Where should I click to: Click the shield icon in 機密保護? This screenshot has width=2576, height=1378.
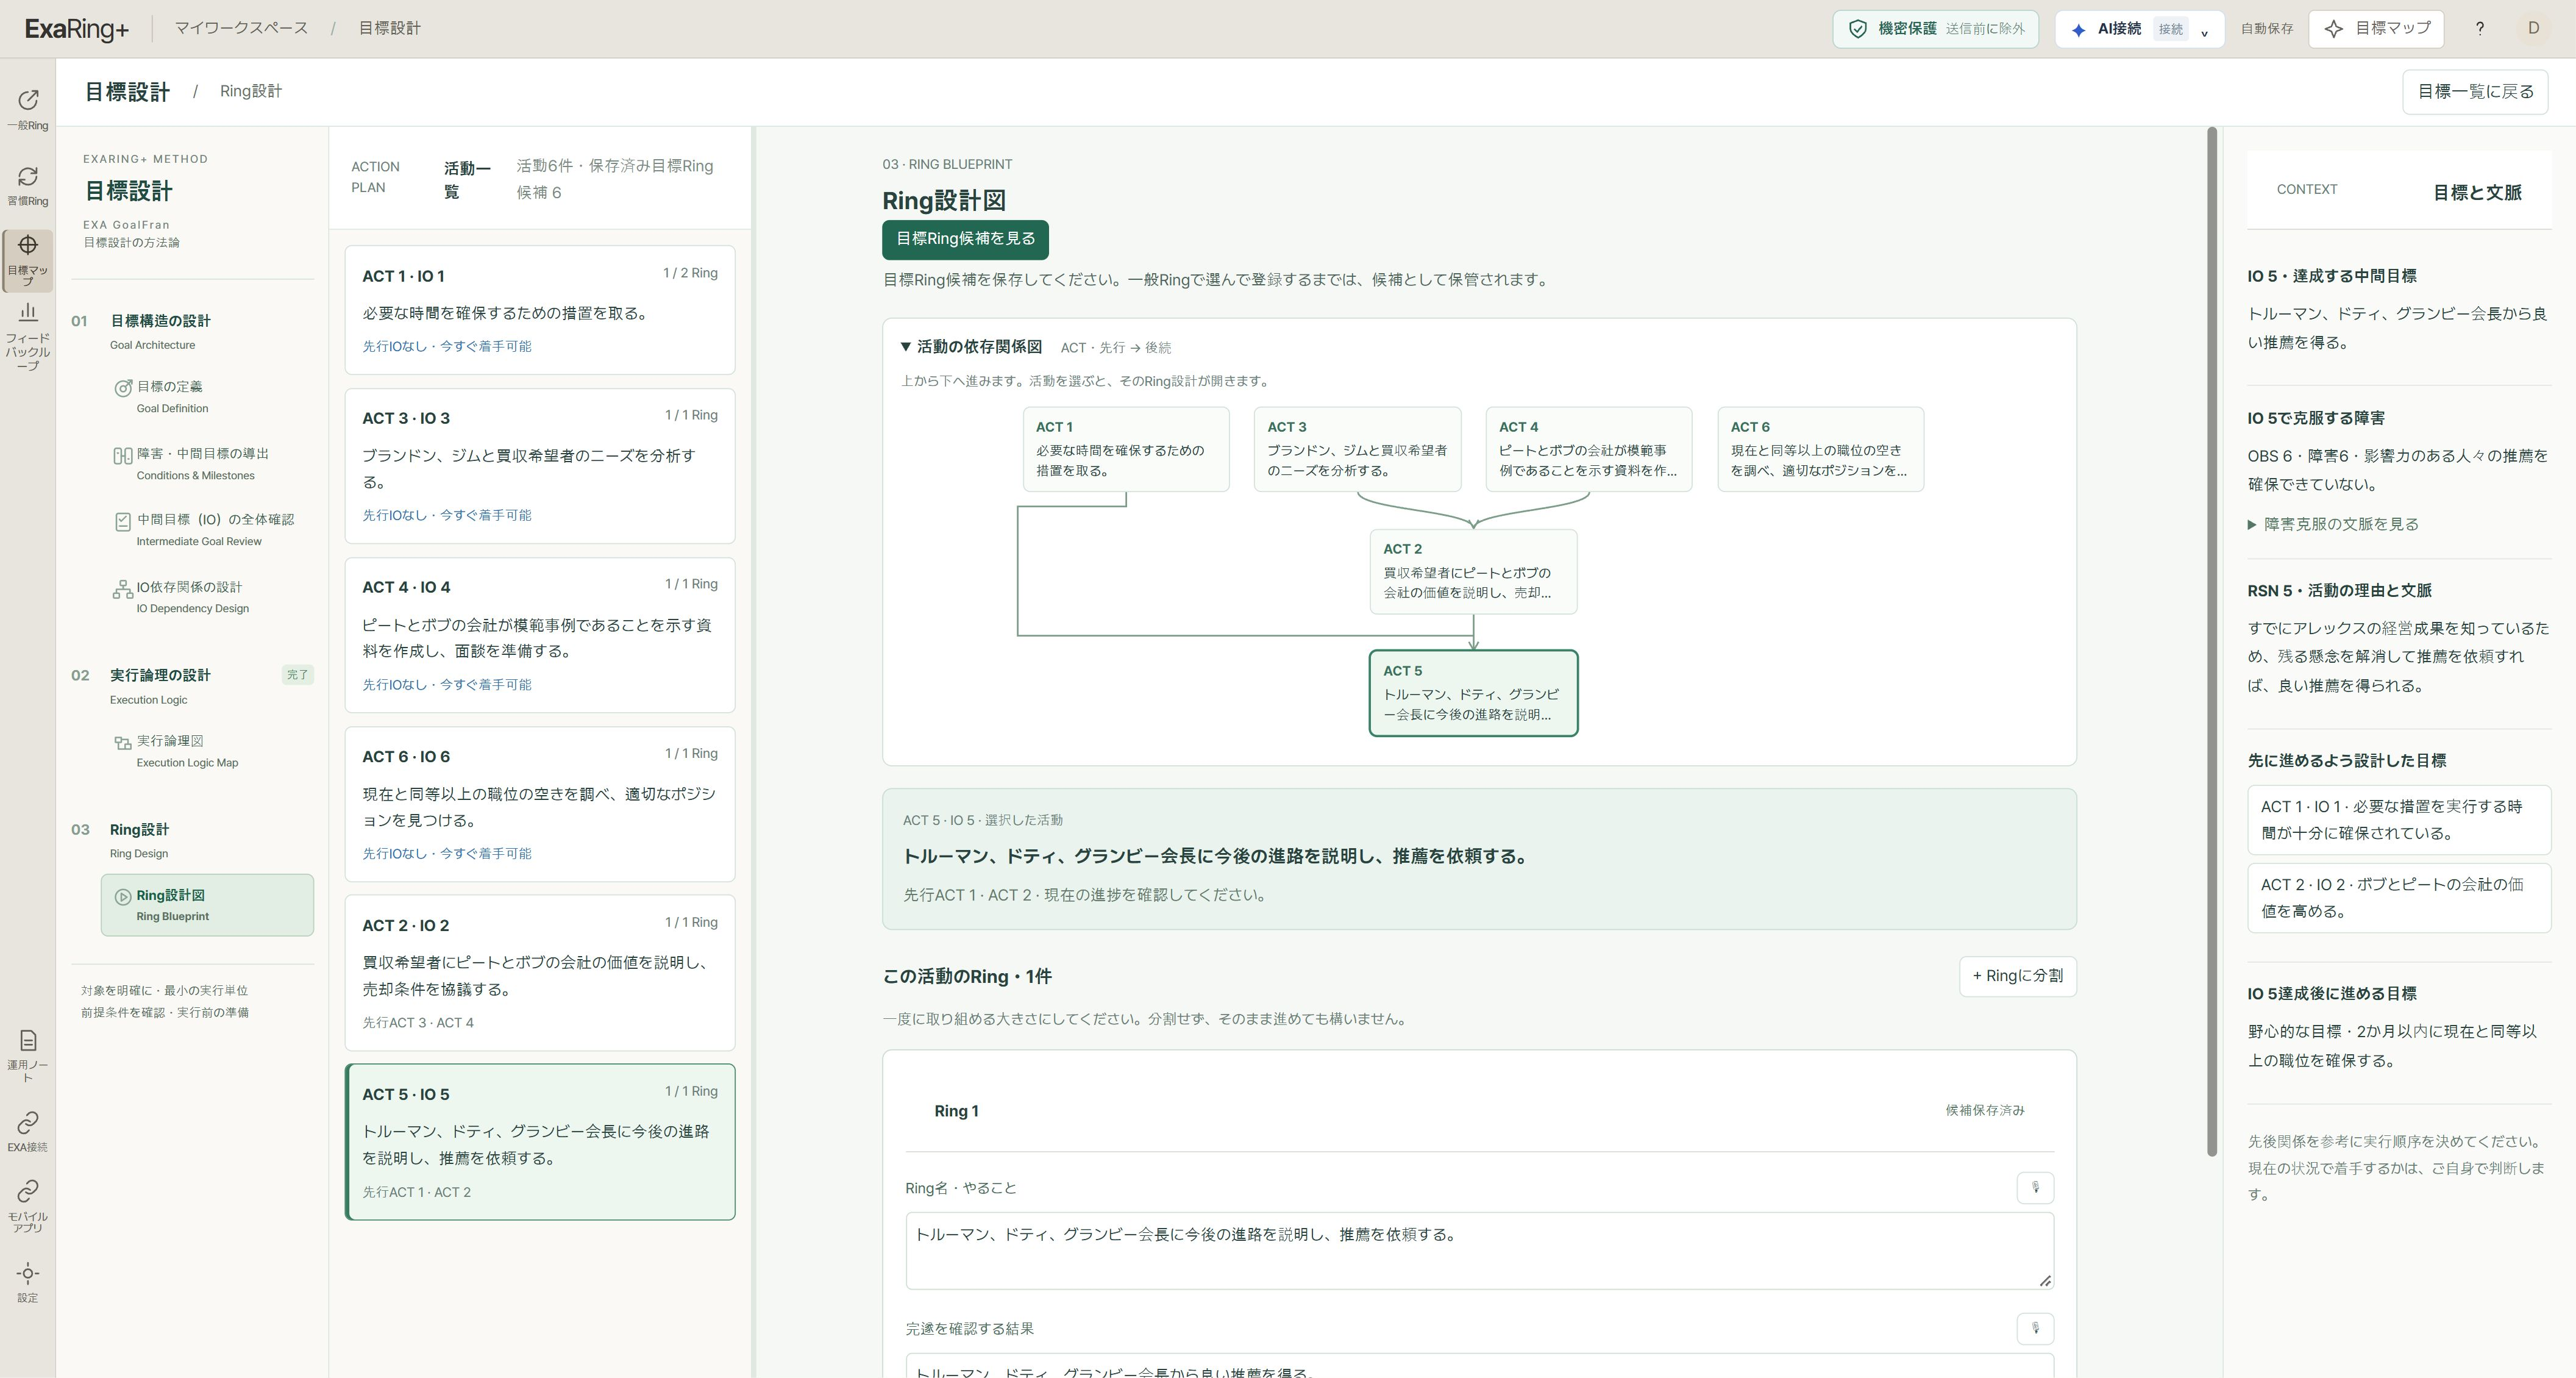(1857, 29)
